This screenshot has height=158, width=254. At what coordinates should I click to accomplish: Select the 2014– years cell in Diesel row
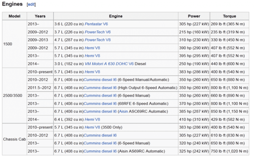tap(40, 64)
